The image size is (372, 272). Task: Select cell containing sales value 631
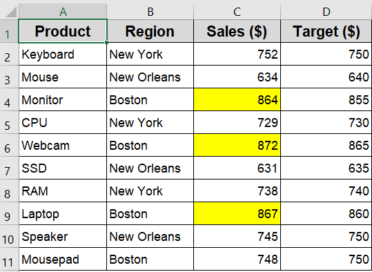(x=237, y=168)
